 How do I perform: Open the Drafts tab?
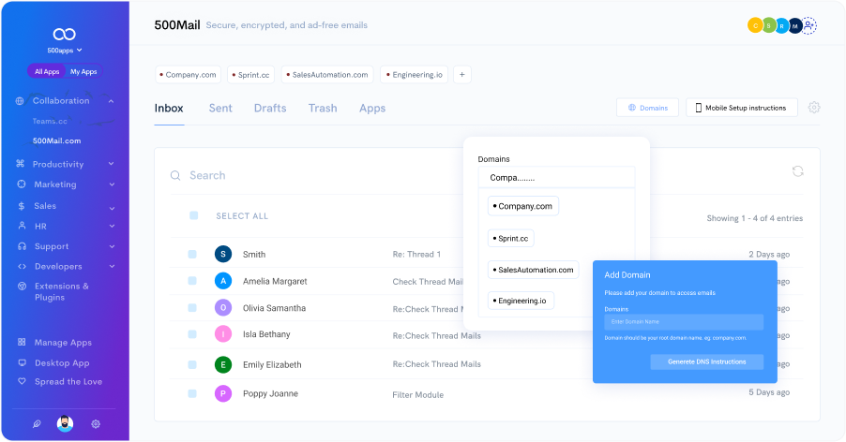(270, 109)
